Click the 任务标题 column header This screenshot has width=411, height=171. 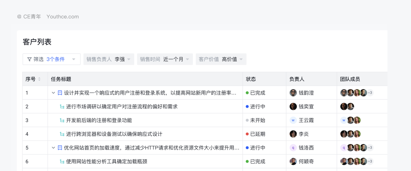(61, 79)
